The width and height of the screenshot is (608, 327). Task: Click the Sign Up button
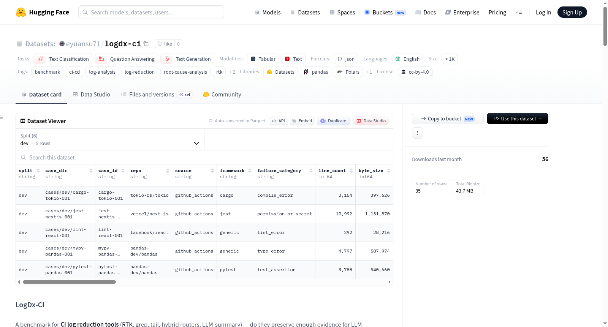pos(572,12)
